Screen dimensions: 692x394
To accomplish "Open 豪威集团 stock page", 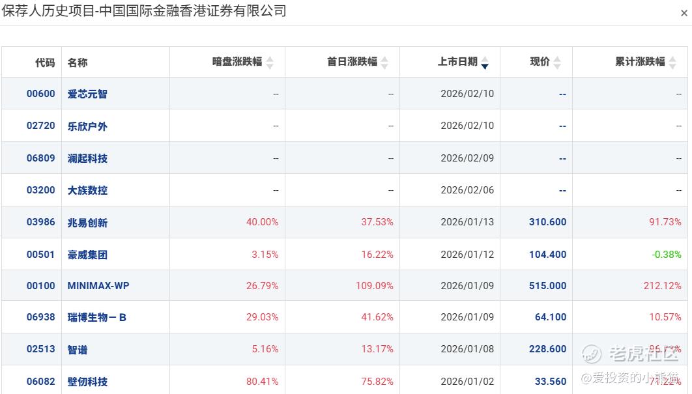I will point(87,255).
